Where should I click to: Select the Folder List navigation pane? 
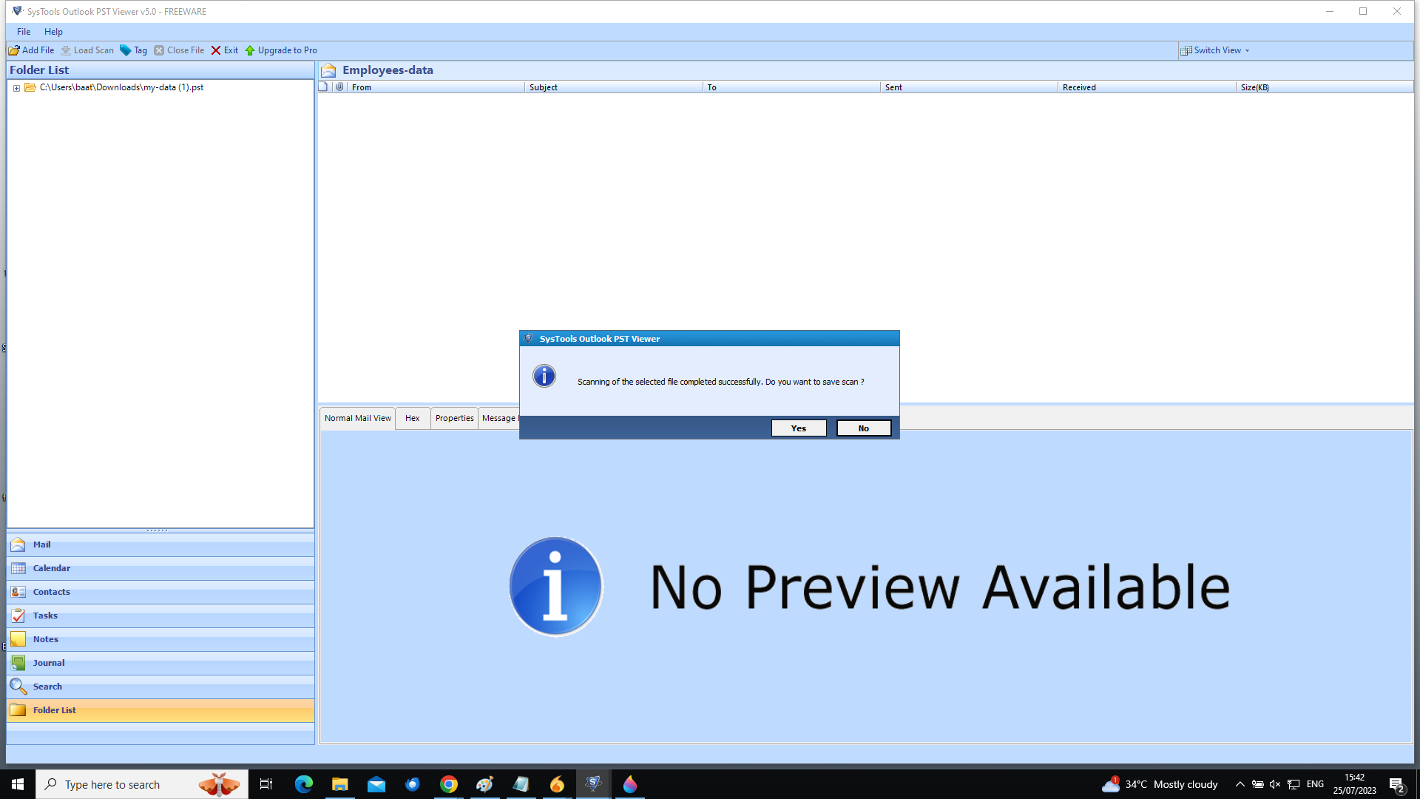coord(160,710)
